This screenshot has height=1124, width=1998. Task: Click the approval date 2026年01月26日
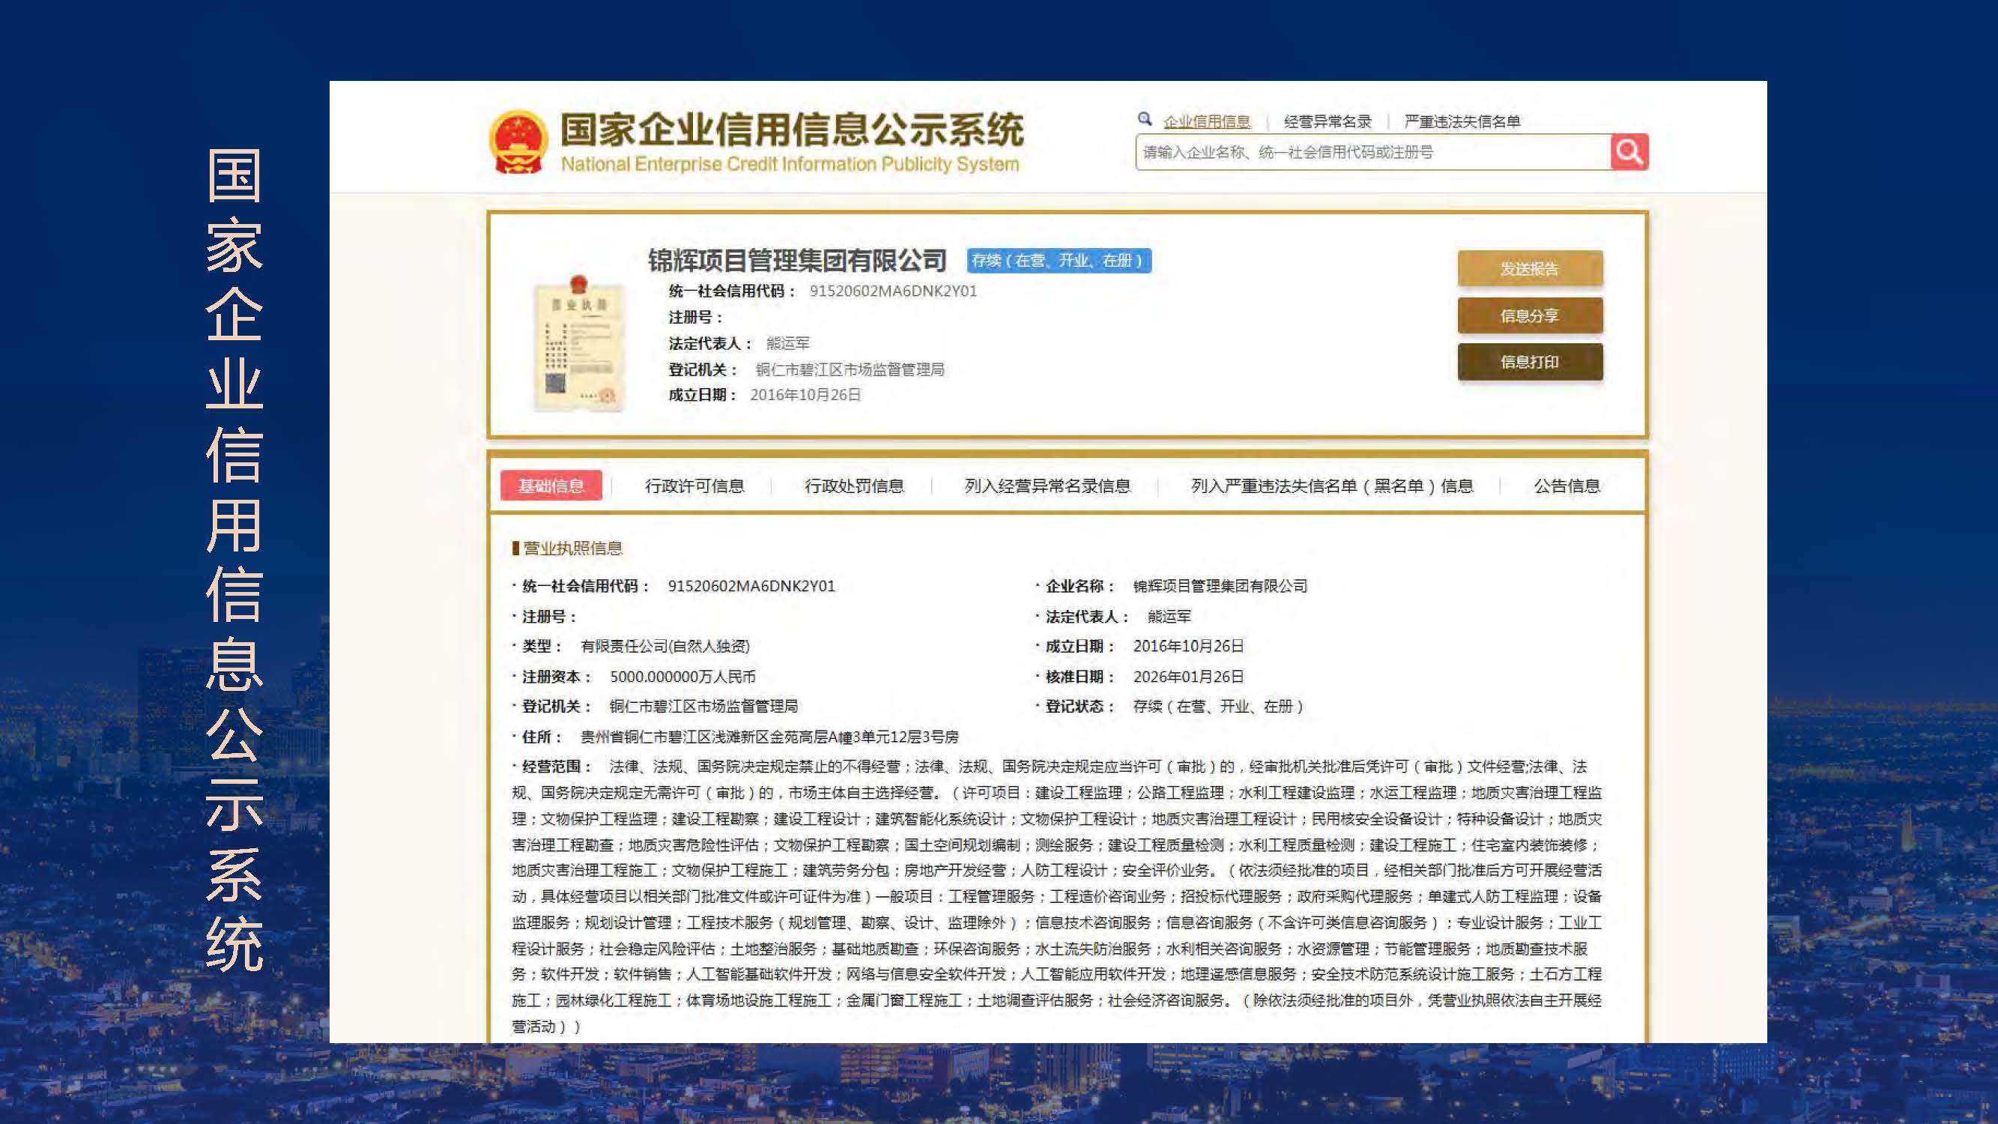[1188, 677]
